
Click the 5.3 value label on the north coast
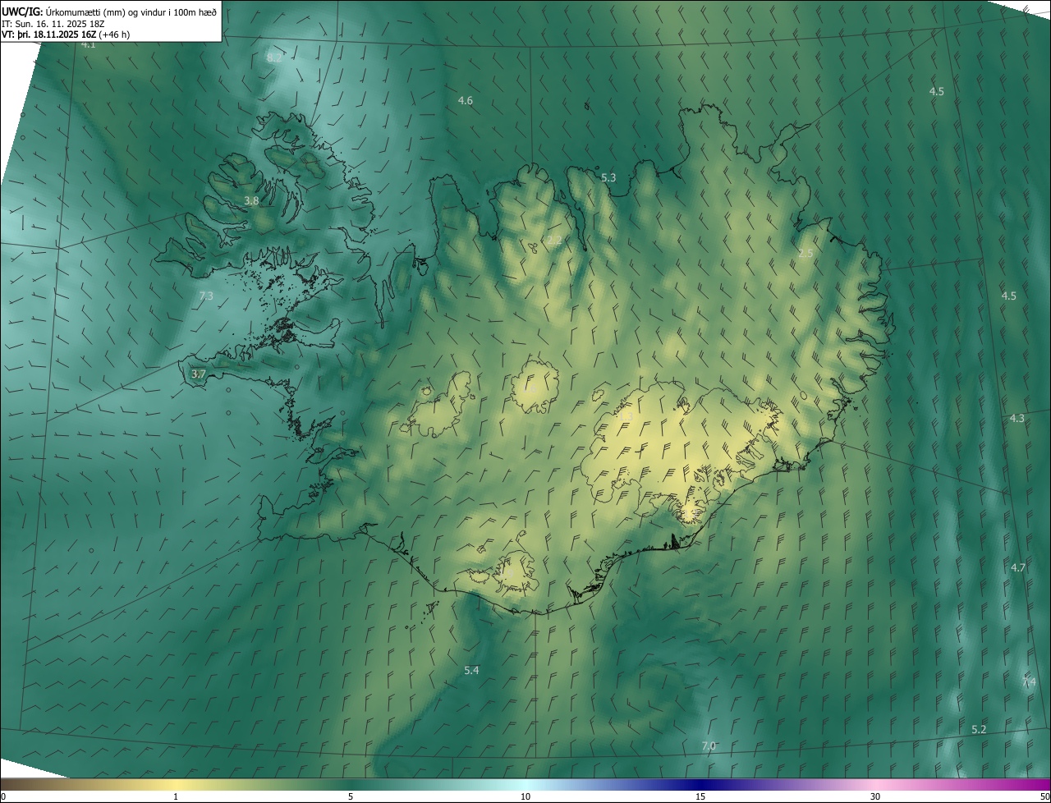[608, 177]
